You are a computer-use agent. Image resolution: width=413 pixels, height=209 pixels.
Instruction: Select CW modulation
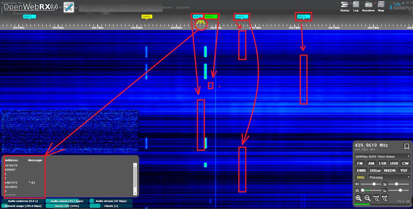coord(405,164)
